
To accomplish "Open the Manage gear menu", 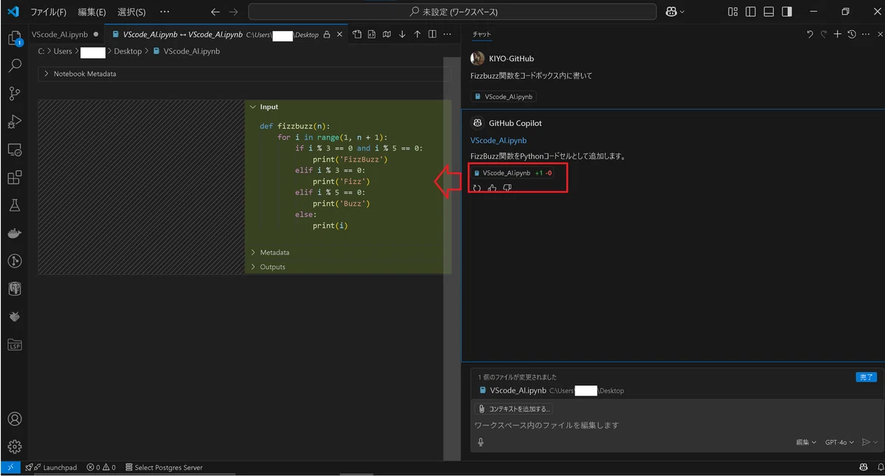I will (14, 447).
